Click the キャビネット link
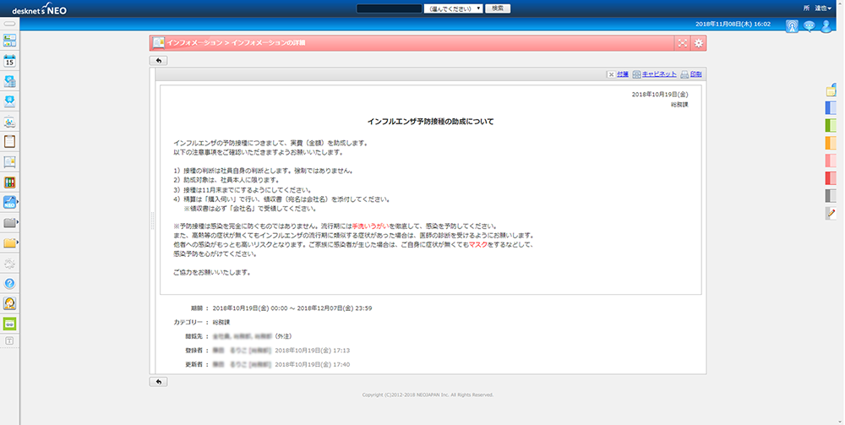The height and width of the screenshot is (425, 845). (x=658, y=74)
